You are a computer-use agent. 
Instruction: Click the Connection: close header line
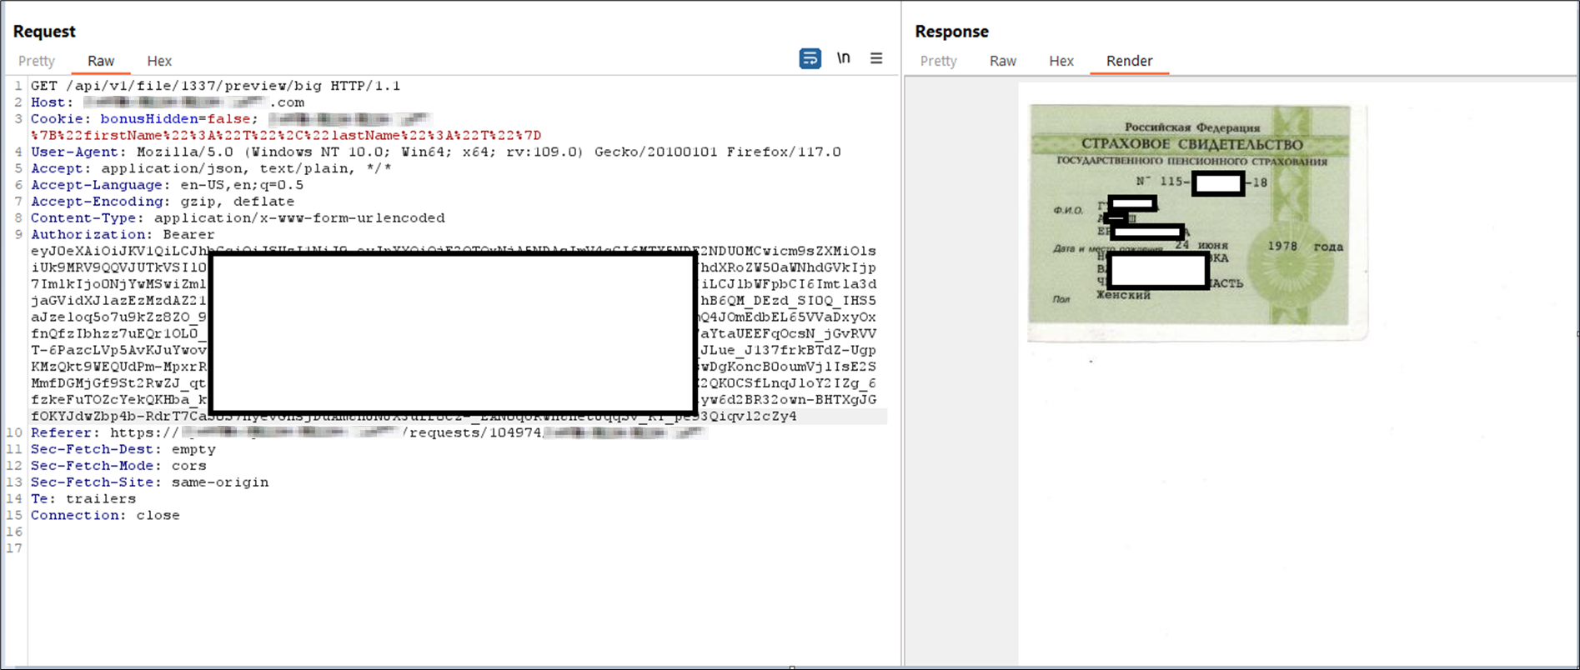105,515
